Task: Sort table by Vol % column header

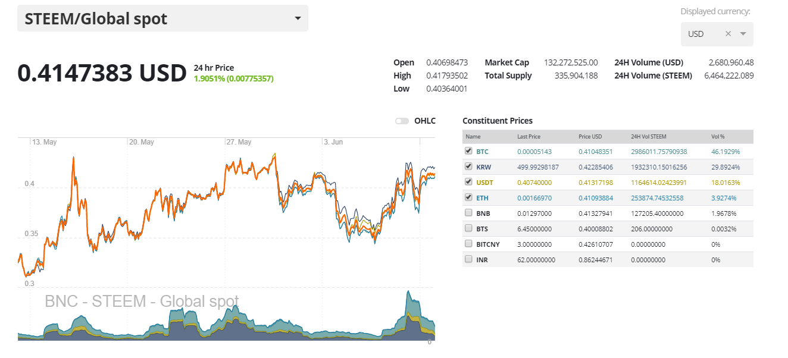Action: tap(718, 137)
